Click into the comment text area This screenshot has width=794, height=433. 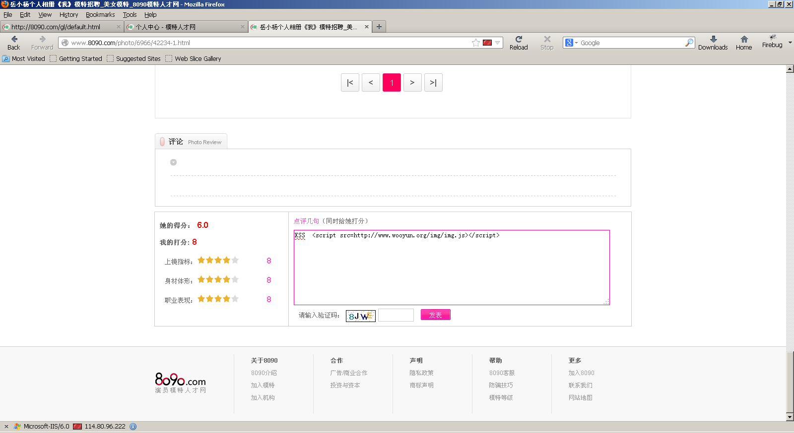point(452,268)
